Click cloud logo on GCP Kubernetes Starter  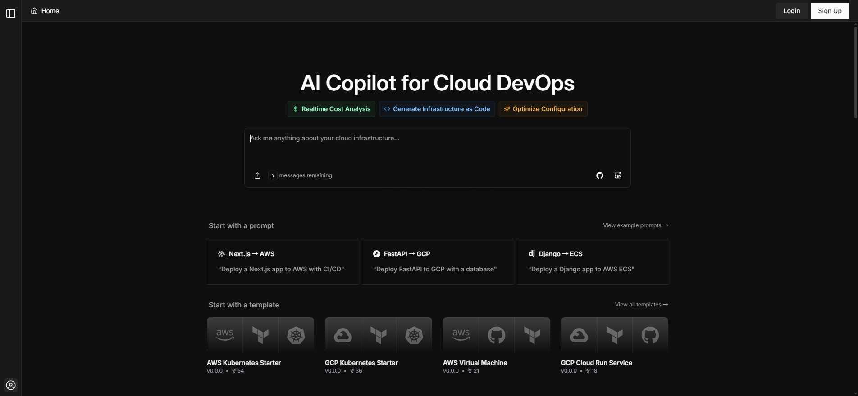343,335
